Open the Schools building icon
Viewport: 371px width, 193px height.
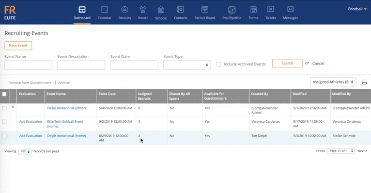tap(161, 10)
